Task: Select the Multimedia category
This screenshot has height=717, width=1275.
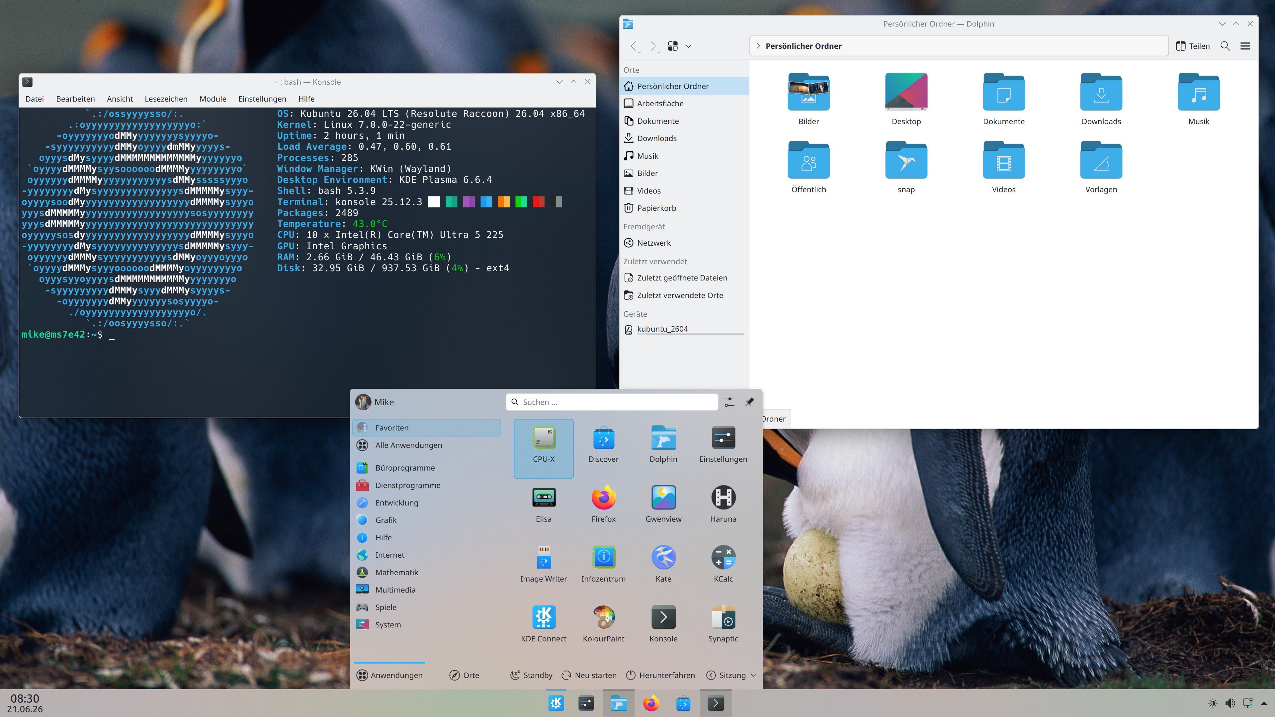Action: (427, 589)
